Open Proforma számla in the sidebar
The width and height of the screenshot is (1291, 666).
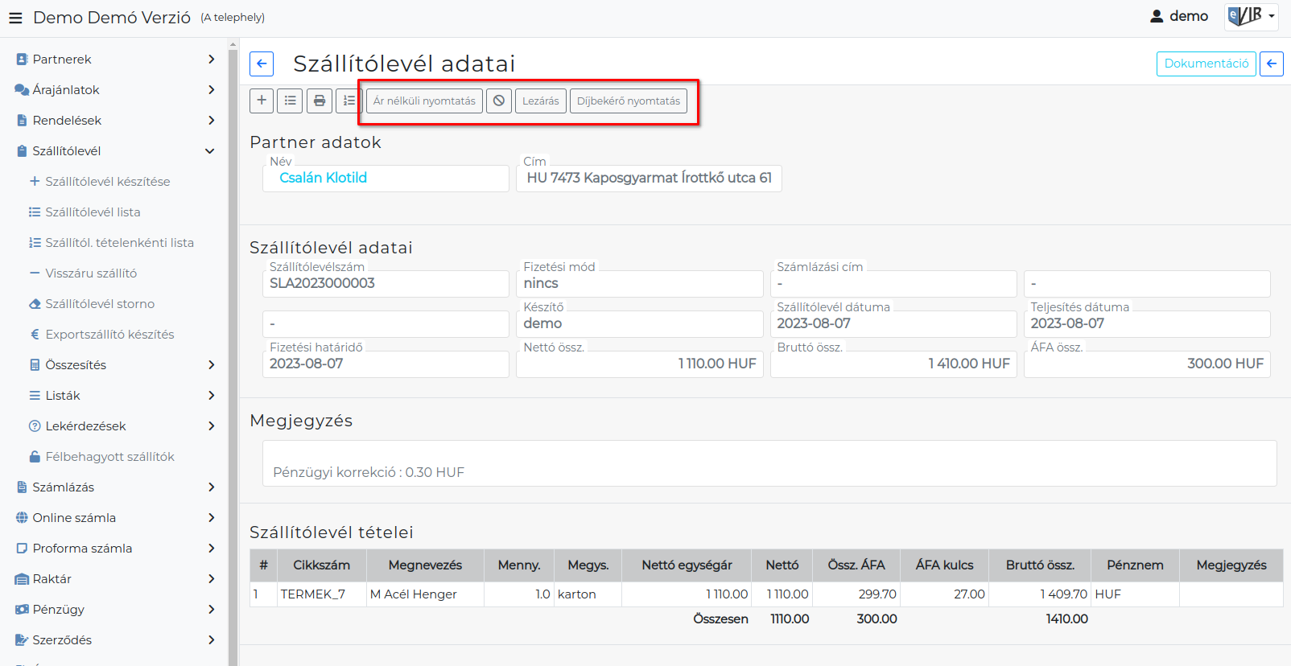82,548
